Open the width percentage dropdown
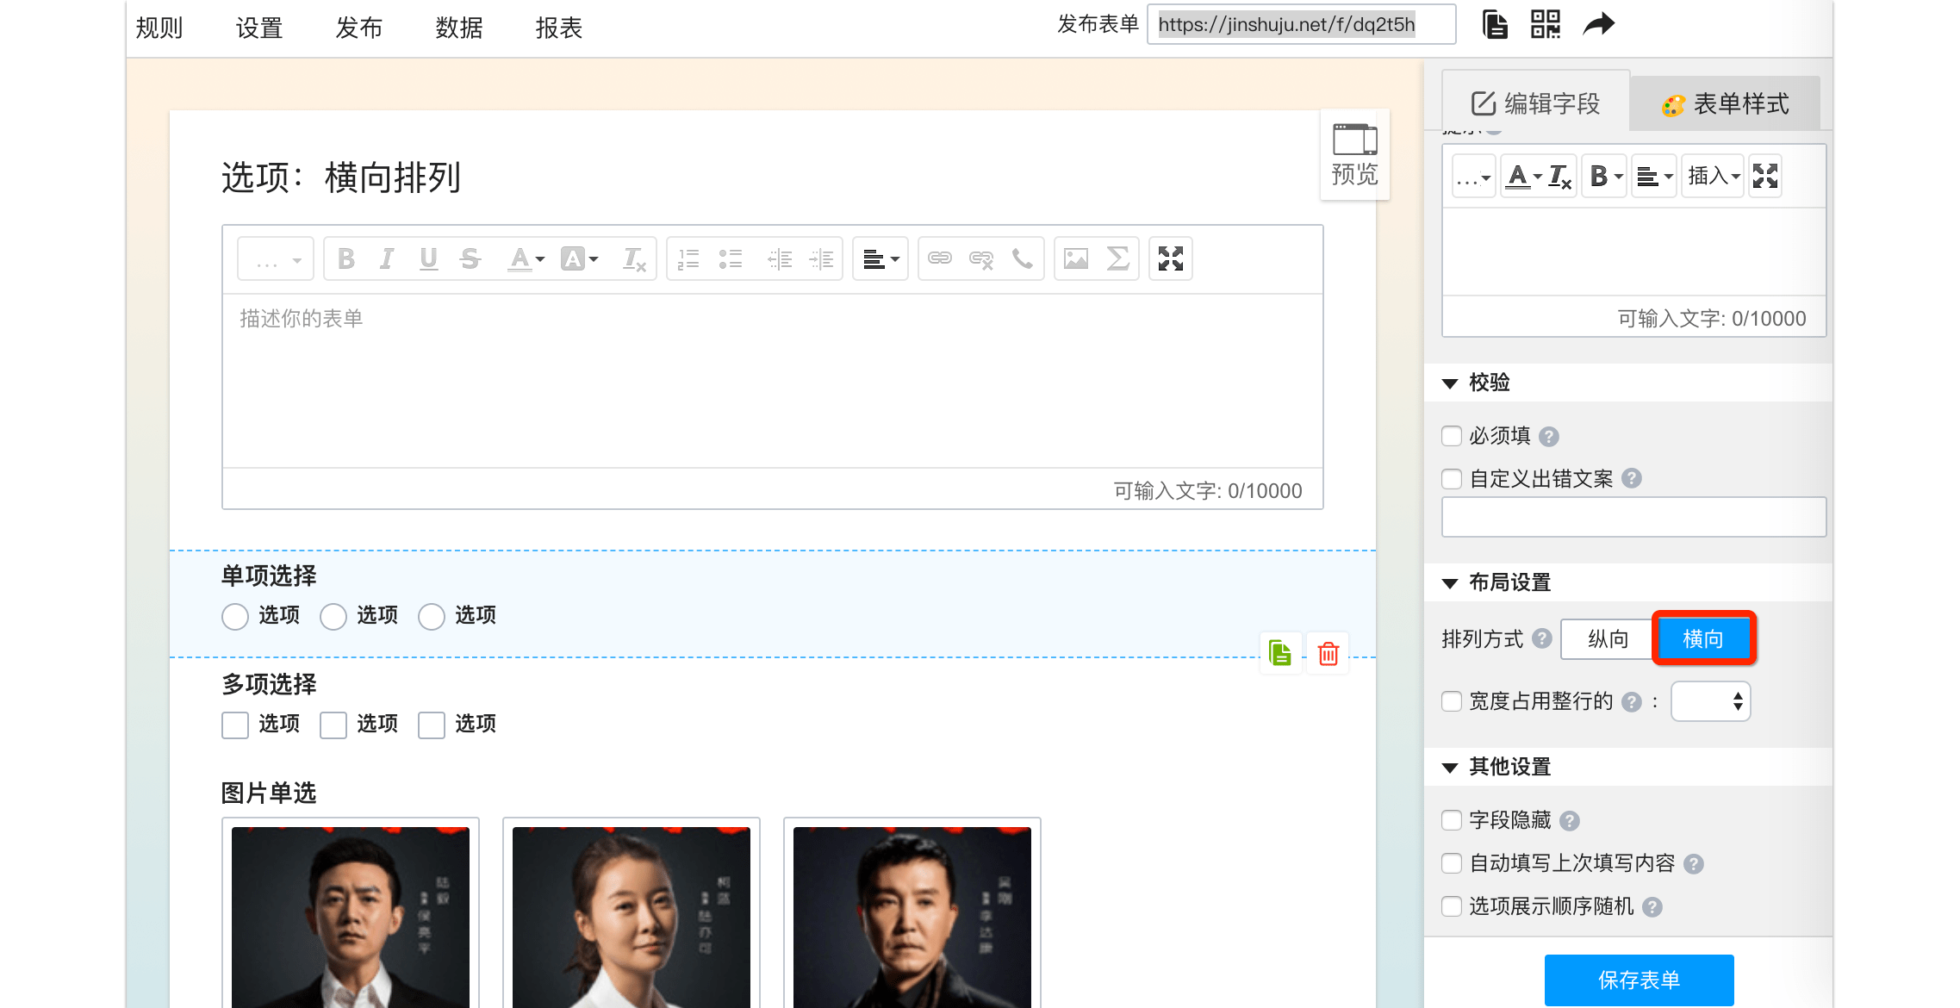 click(1710, 701)
